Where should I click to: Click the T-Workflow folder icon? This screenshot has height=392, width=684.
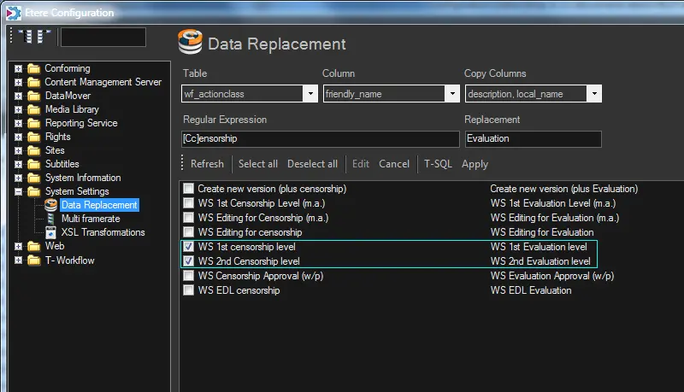pyautogui.click(x=33, y=260)
